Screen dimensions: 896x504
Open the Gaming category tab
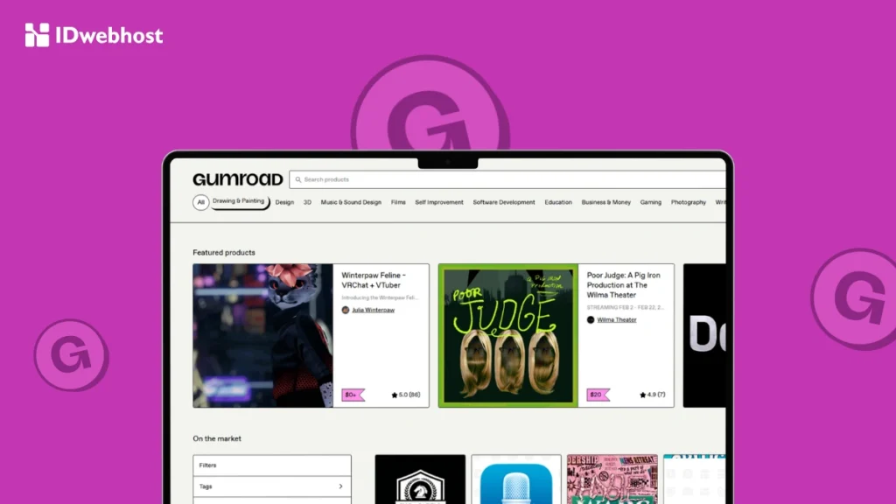[650, 202]
